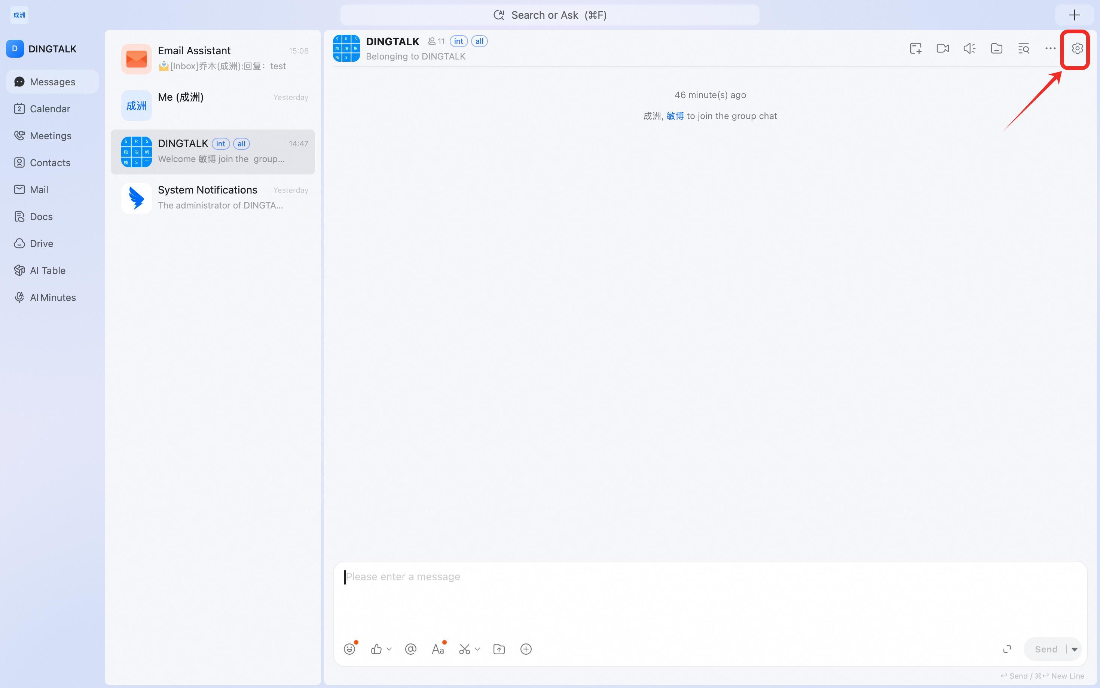The width and height of the screenshot is (1100, 688).
Task: View the 11 group members count
Action: tap(436, 42)
